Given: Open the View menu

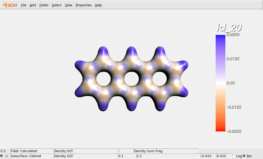Looking at the screenshot, I should [68, 5].
